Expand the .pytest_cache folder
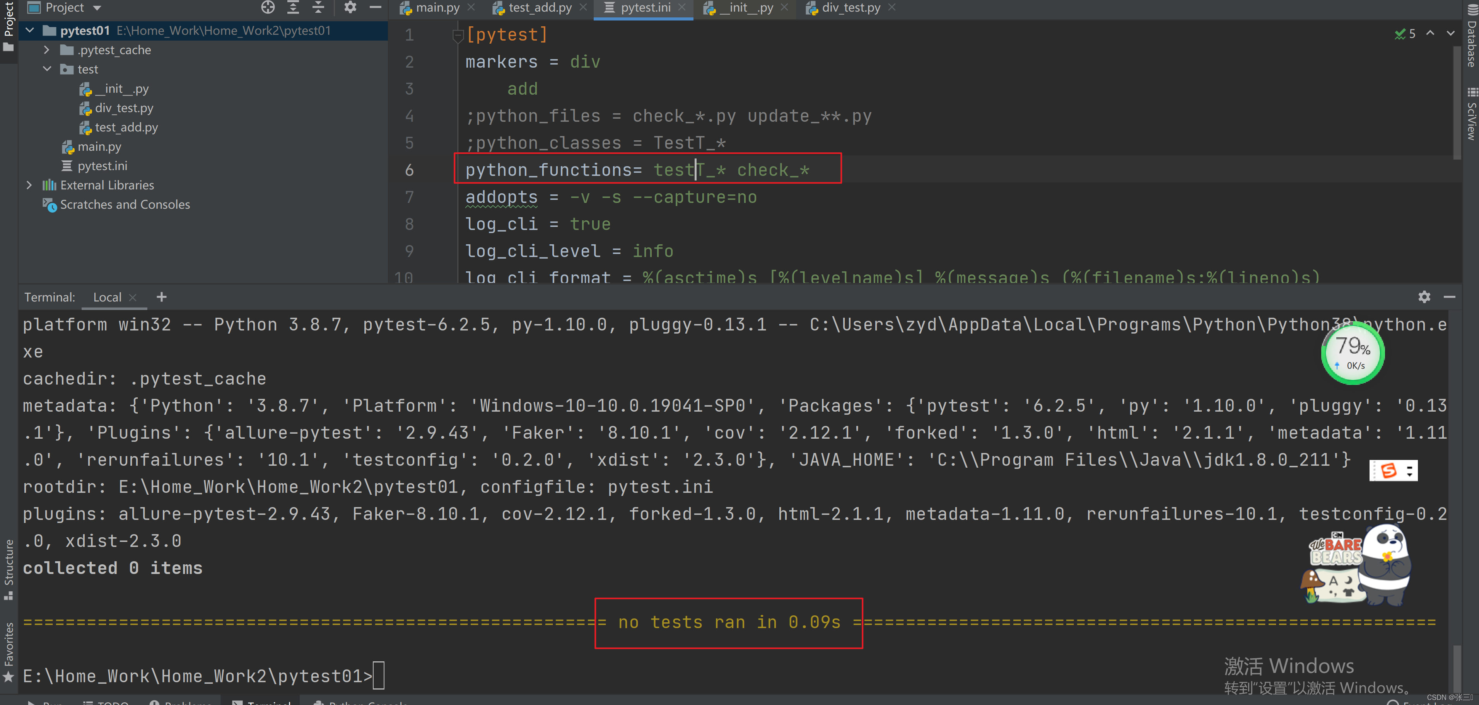1479x705 pixels. [x=47, y=50]
